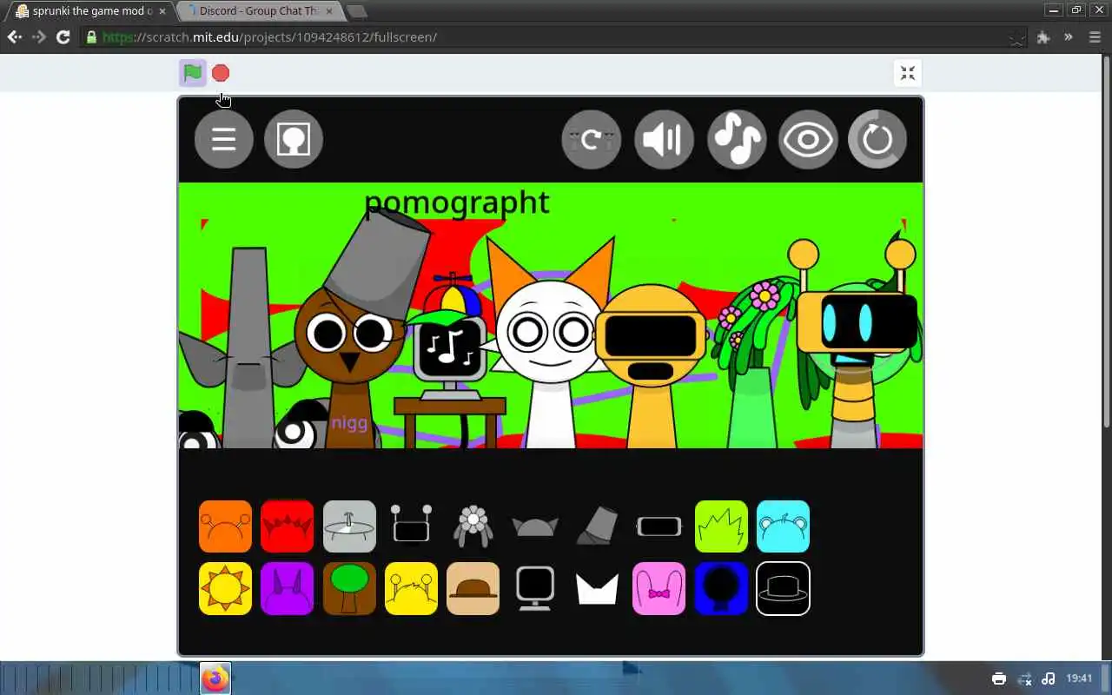
Task: Reload the current Scratch page
Action: (63, 37)
